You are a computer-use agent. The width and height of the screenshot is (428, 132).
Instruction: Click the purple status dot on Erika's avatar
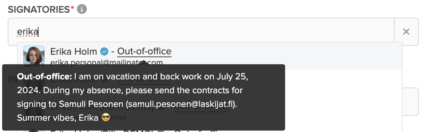point(42,64)
